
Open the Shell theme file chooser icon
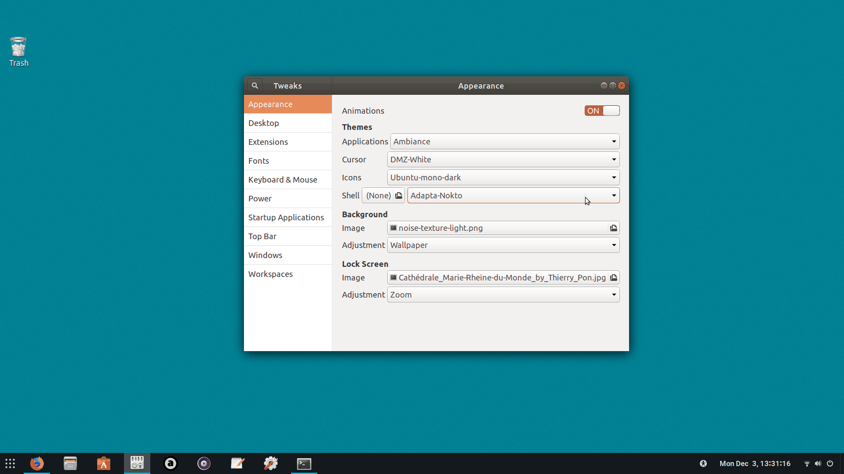pyautogui.click(x=398, y=195)
